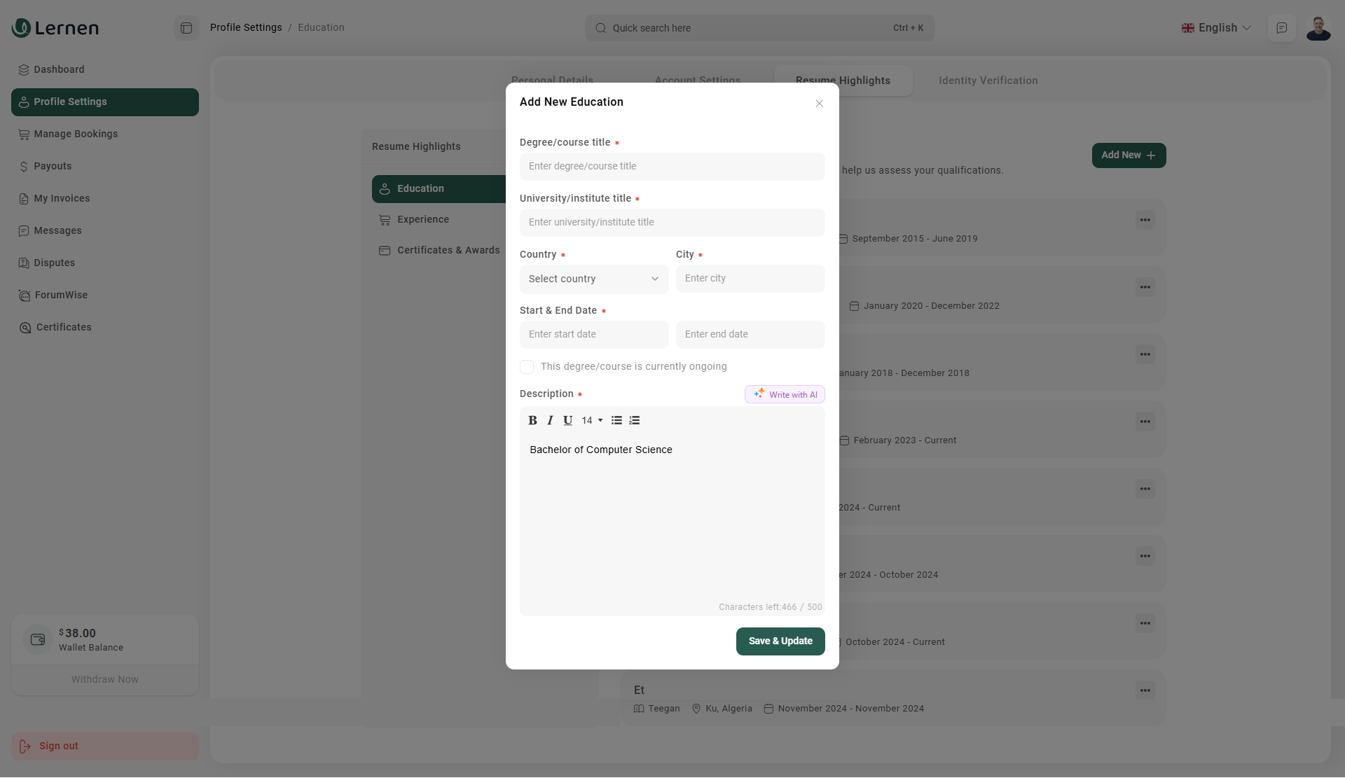The width and height of the screenshot is (1345, 778).
Task: Click Sign out in the sidebar
Action: [59, 746]
